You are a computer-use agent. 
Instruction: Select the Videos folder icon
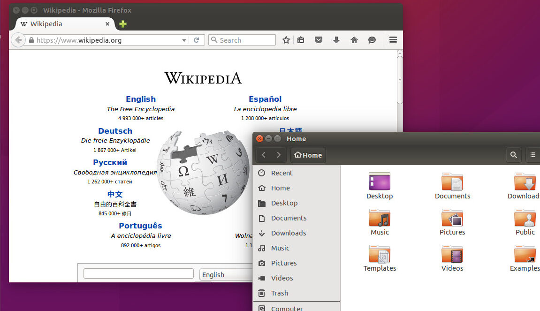(x=452, y=254)
